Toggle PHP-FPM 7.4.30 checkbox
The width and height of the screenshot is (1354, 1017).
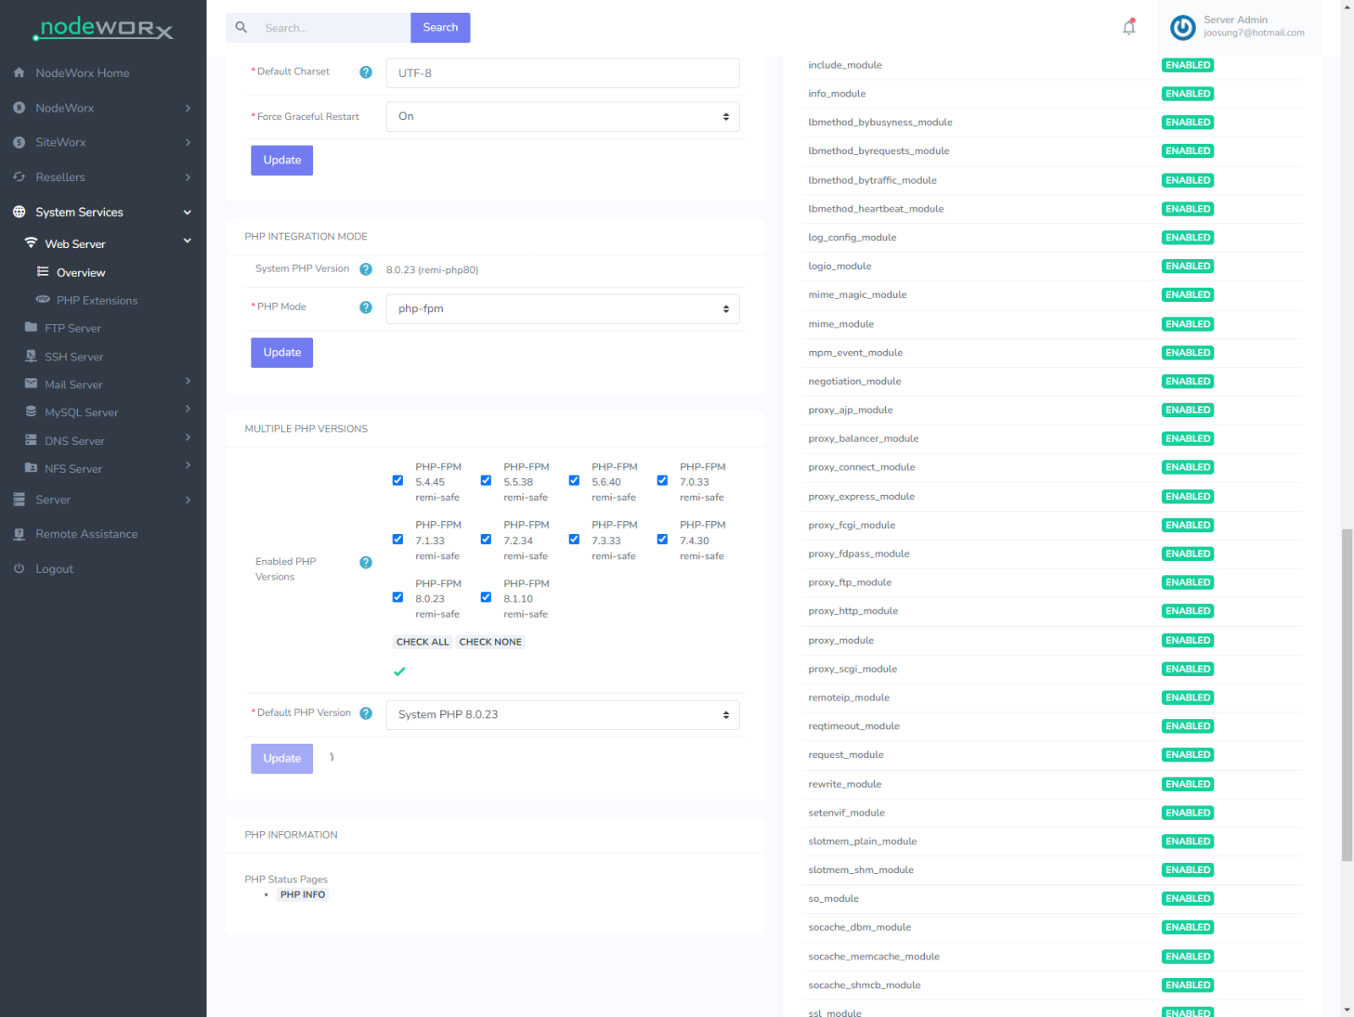pyautogui.click(x=663, y=539)
